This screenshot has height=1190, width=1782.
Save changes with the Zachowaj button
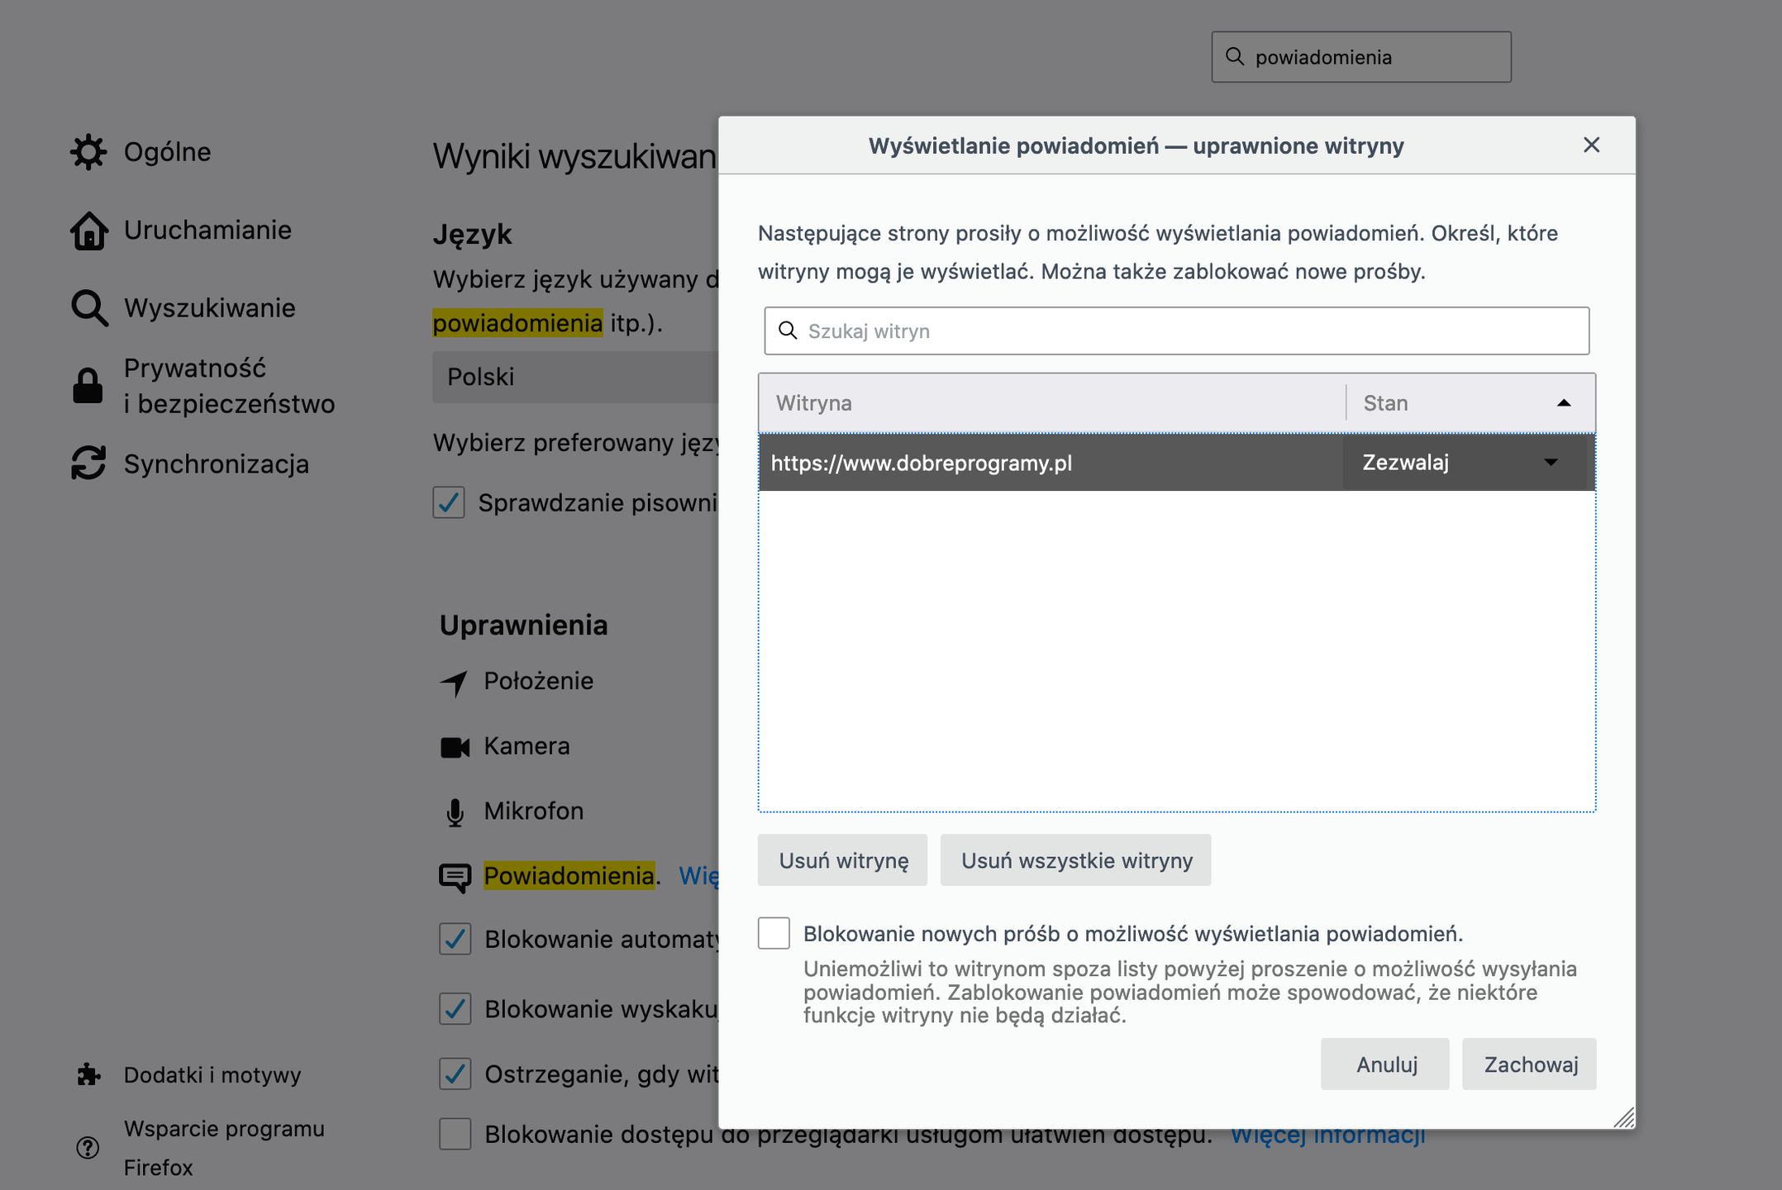[1528, 1064]
